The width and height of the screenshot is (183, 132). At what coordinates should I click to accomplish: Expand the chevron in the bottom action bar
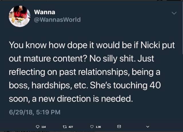148,126
